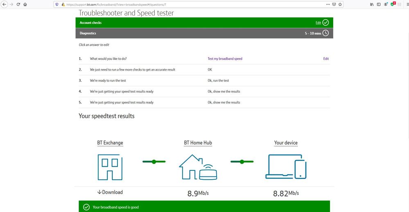
Task: Open the Firefox library icon
Action: tap(372, 4)
